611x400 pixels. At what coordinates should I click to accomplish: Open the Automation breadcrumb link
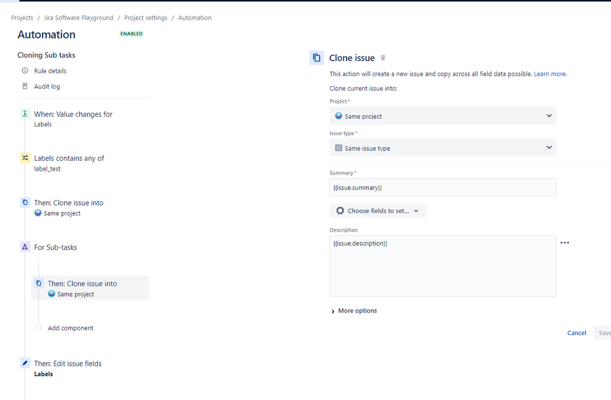tap(195, 18)
